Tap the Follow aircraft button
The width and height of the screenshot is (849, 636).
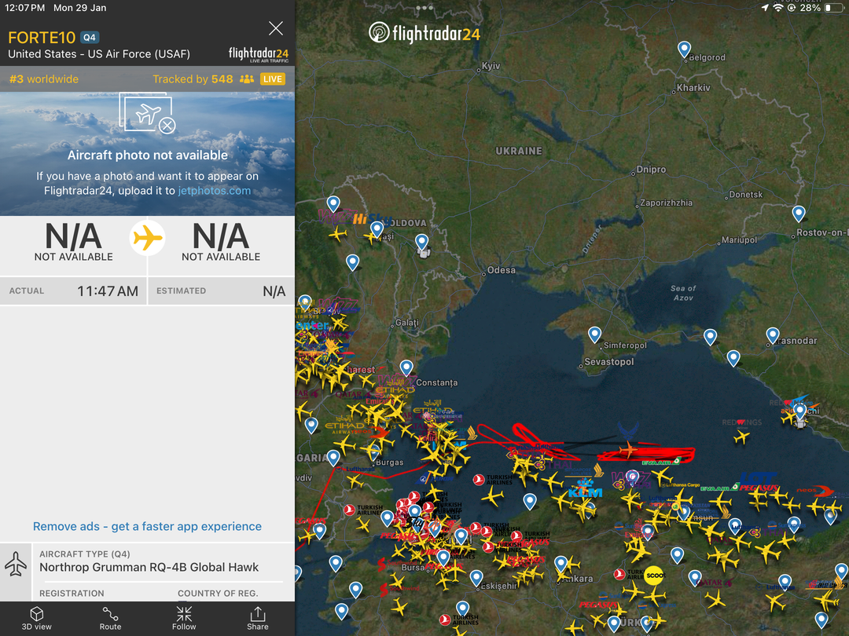click(184, 618)
